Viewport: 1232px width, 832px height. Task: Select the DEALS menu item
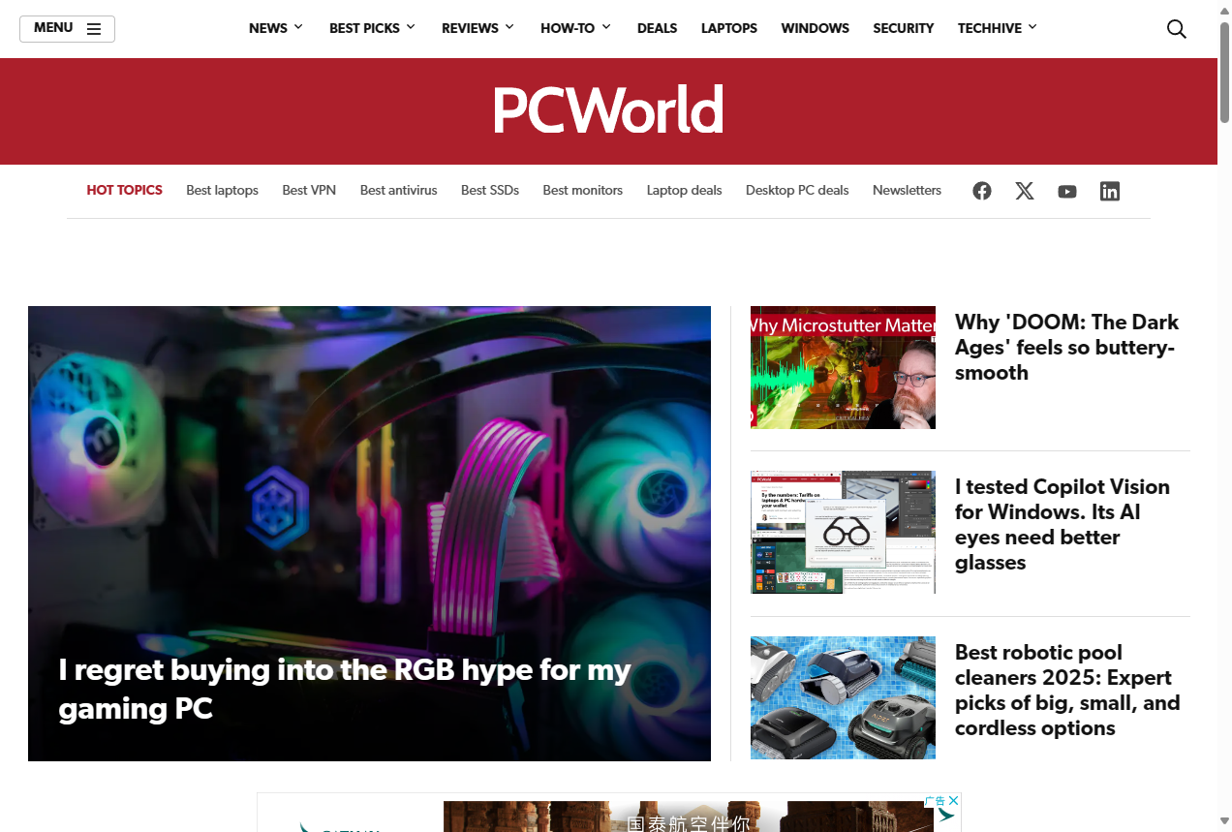(x=657, y=28)
